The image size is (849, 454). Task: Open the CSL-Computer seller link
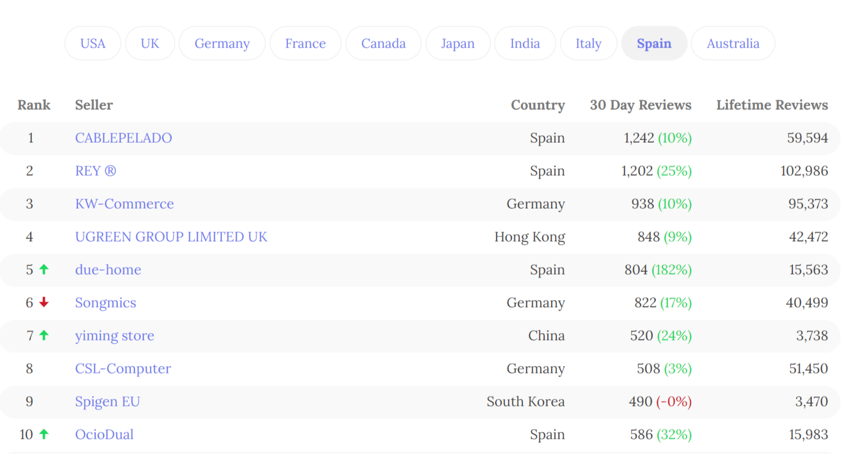tap(123, 369)
